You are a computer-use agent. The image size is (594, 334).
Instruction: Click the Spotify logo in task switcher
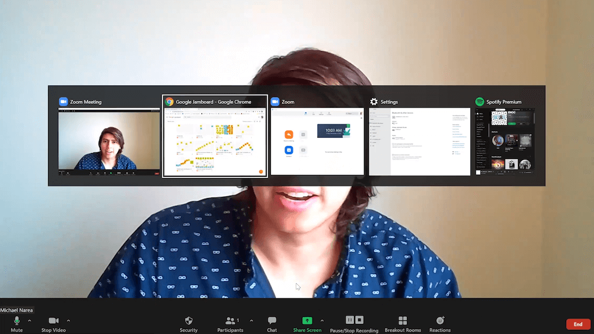coord(479,102)
